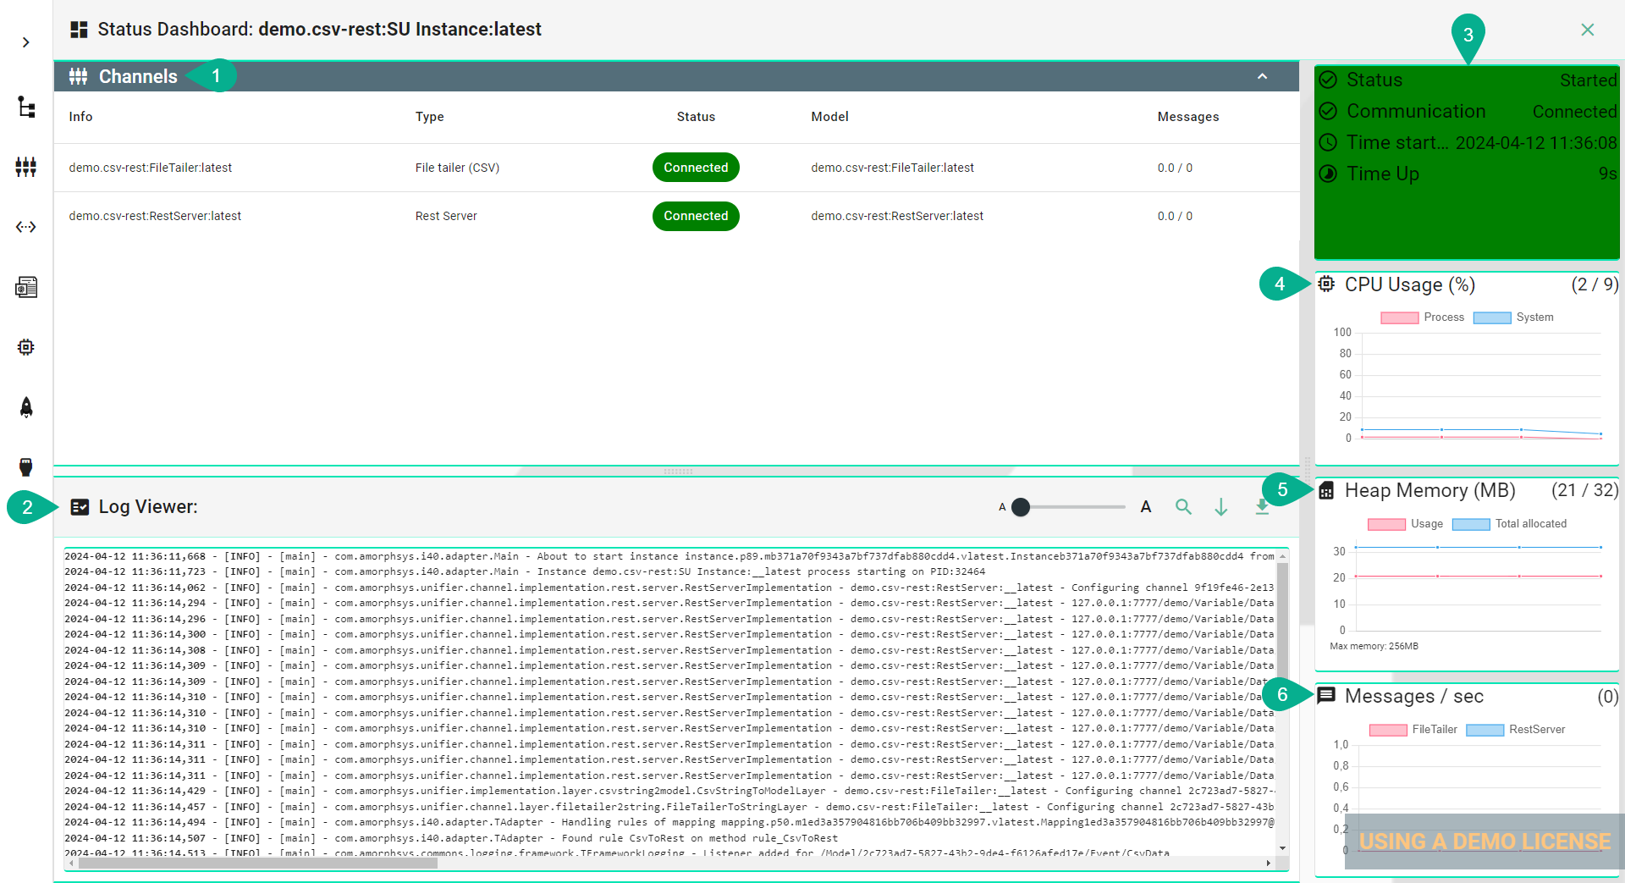
Task: Search logs with the magnifier icon
Action: click(x=1183, y=507)
